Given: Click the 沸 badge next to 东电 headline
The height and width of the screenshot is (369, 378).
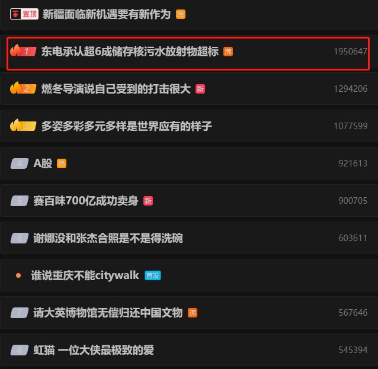Looking at the screenshot, I should coord(228,52).
